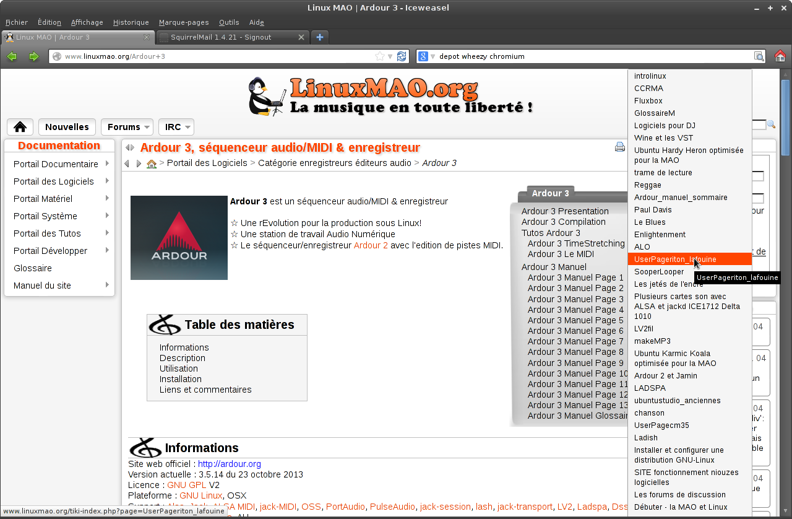Open the IRC dropdown
Image resolution: width=792 pixels, height=519 pixels.
[176, 127]
